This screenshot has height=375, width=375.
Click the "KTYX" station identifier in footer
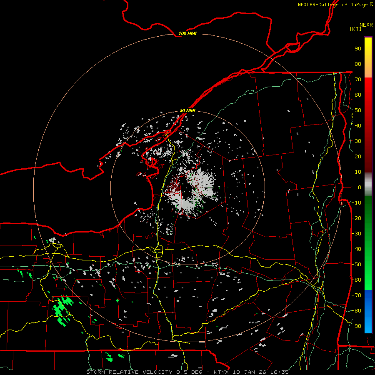coord(221,372)
